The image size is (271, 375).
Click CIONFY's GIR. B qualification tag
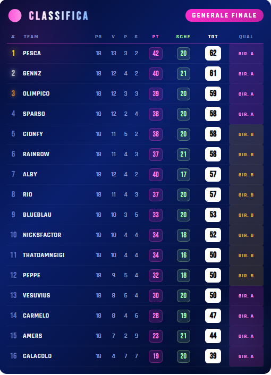pyautogui.click(x=246, y=134)
